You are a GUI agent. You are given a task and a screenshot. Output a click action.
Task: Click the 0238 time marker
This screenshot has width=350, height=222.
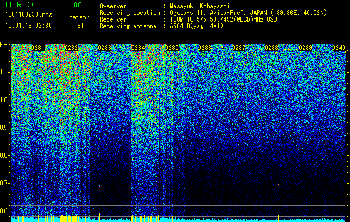[272, 48]
